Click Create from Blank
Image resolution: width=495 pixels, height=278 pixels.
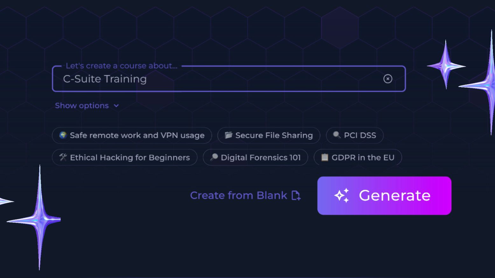coord(239,195)
